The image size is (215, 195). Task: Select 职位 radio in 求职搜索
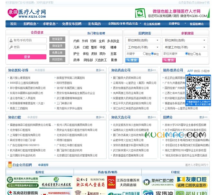point(186,54)
